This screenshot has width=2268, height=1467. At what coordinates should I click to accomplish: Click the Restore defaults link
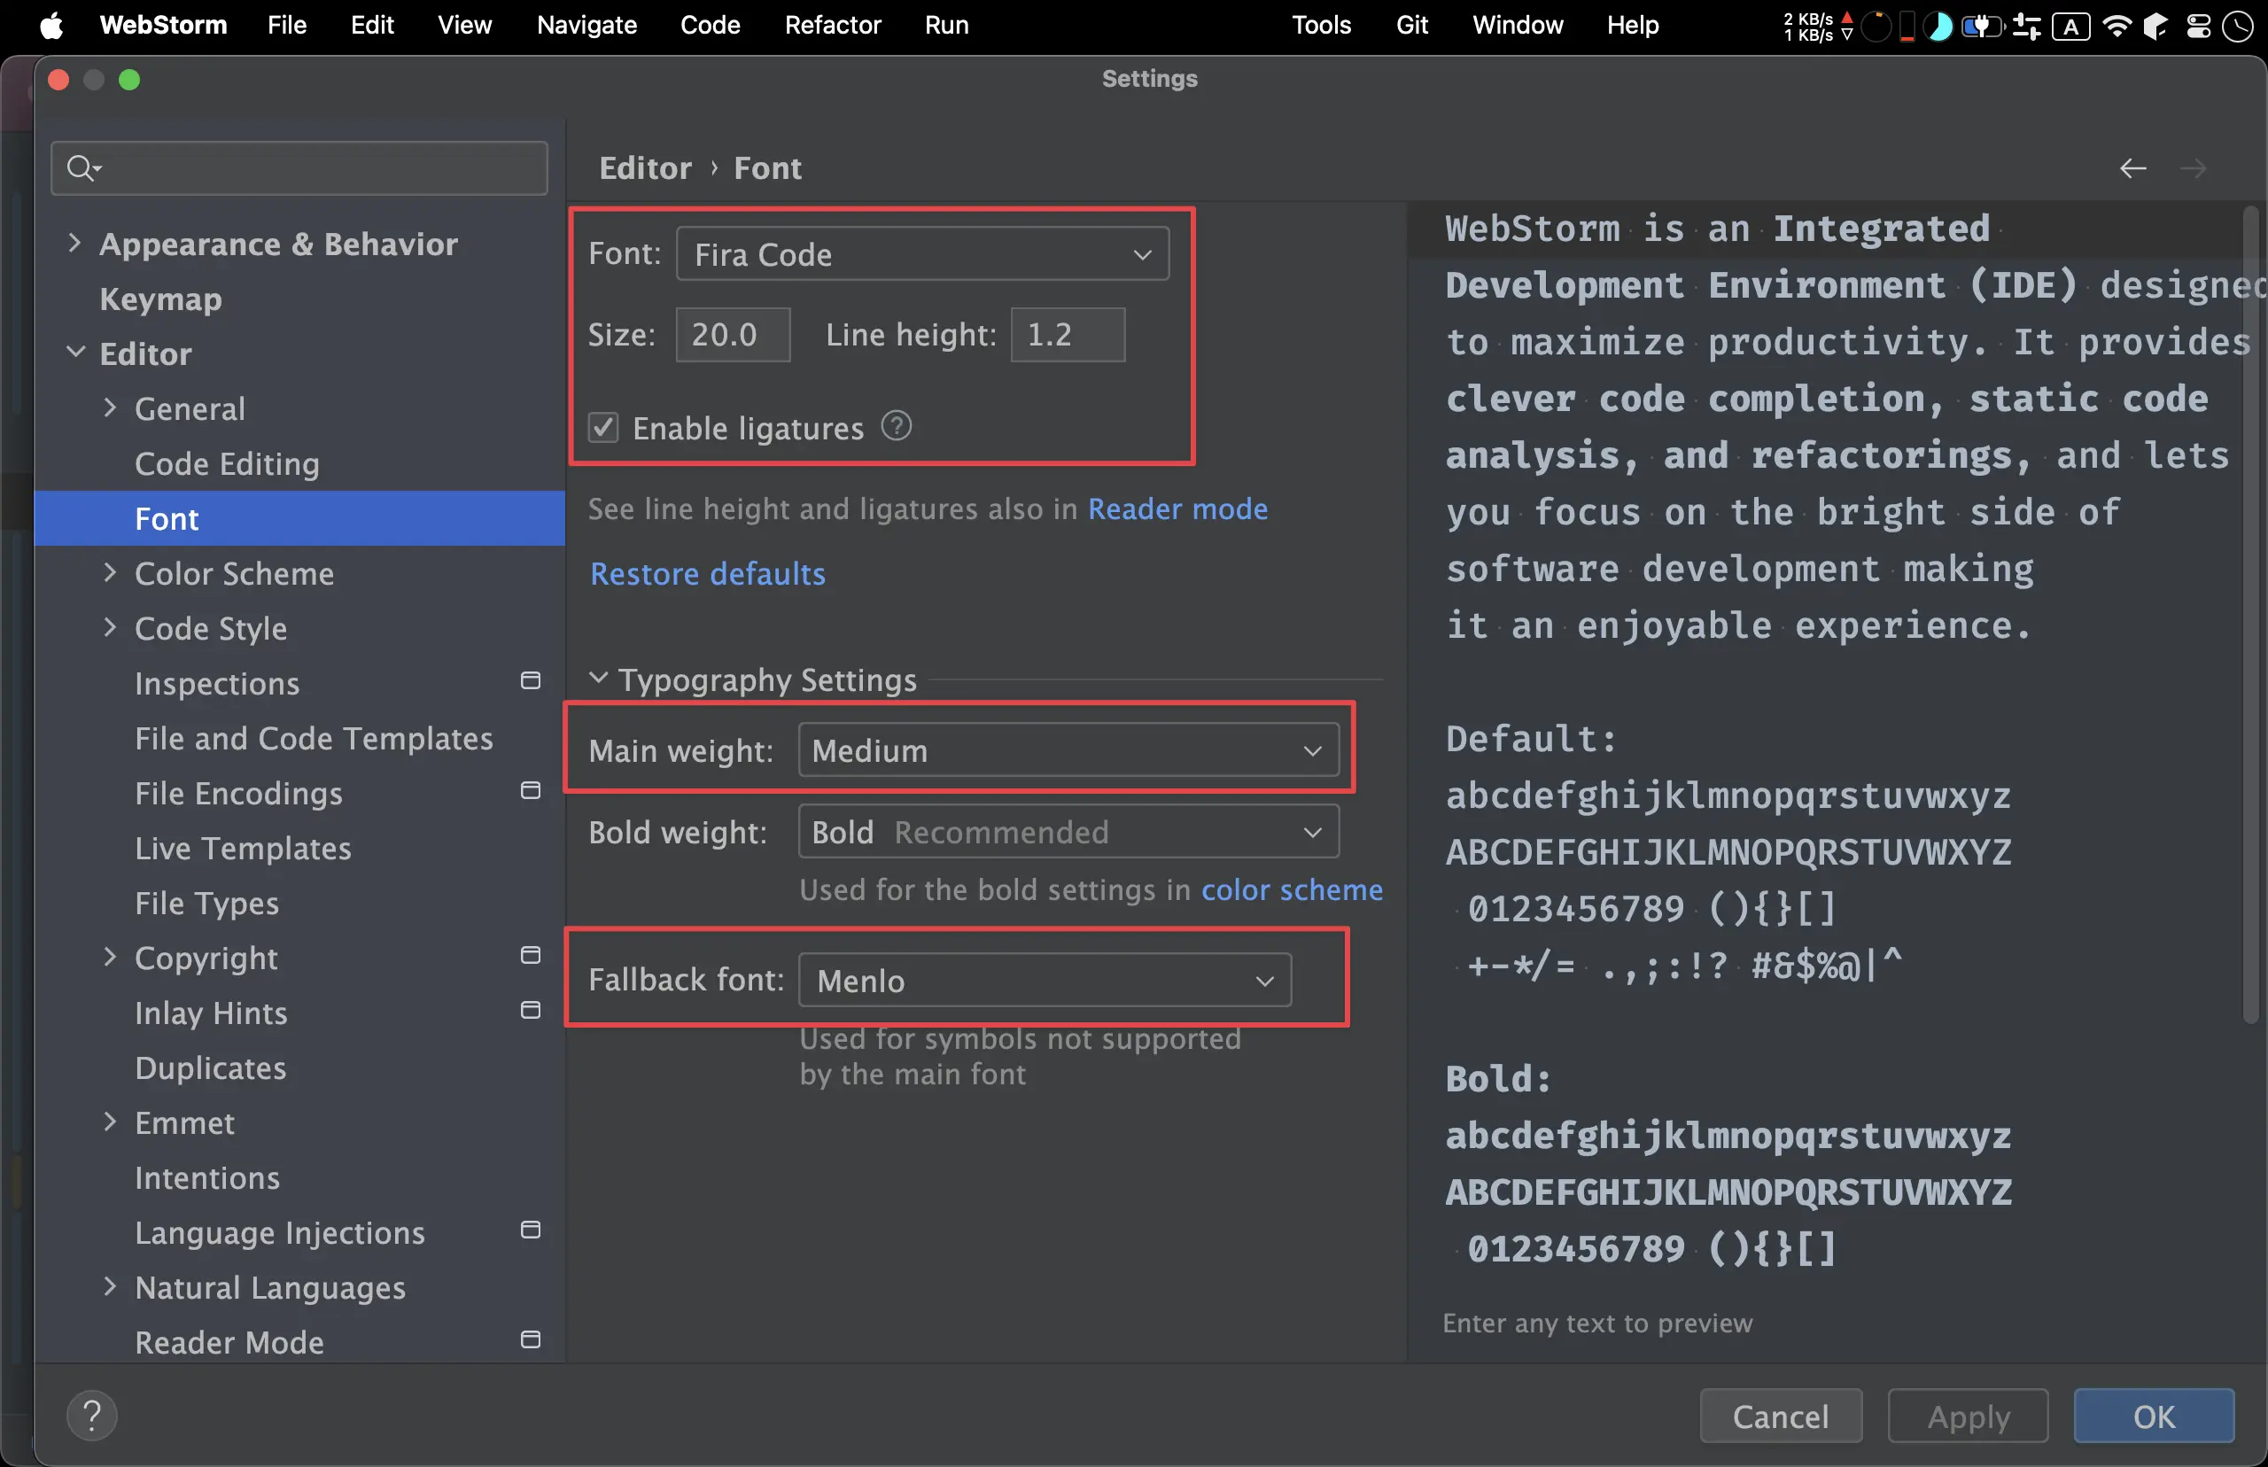coord(707,573)
